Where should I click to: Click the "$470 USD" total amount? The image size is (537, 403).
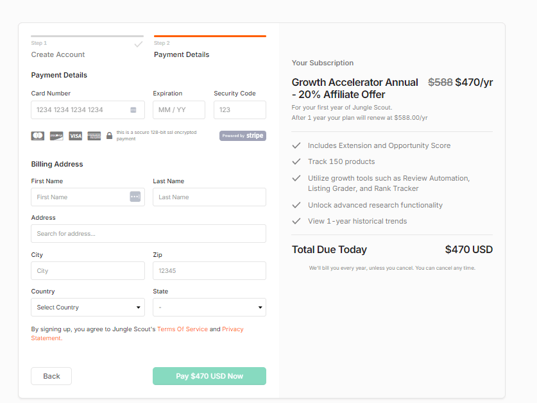468,249
